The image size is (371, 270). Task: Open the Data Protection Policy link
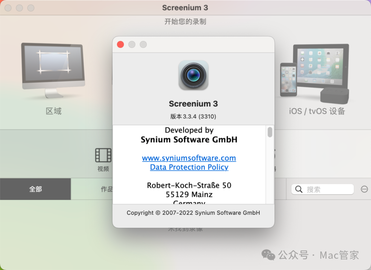point(189,167)
